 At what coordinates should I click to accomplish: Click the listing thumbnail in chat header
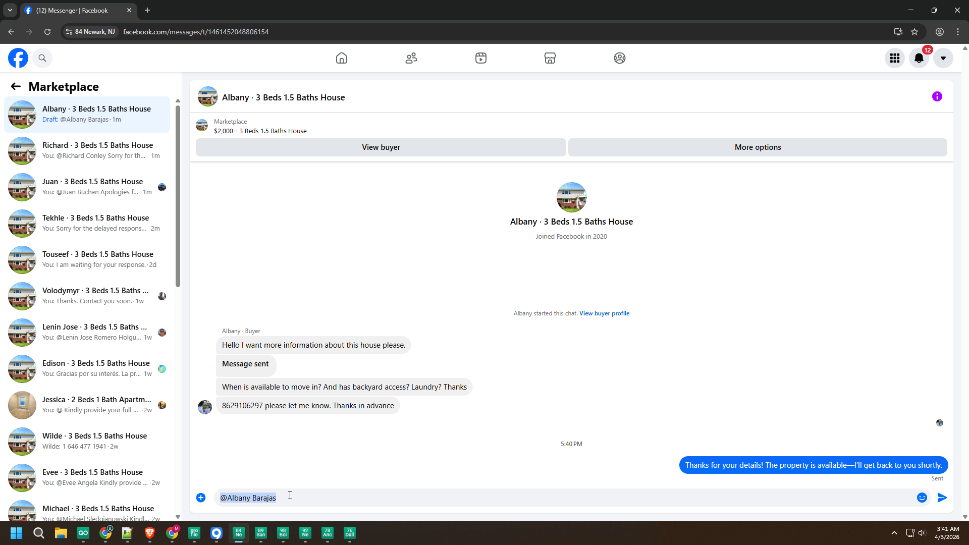coord(207,97)
